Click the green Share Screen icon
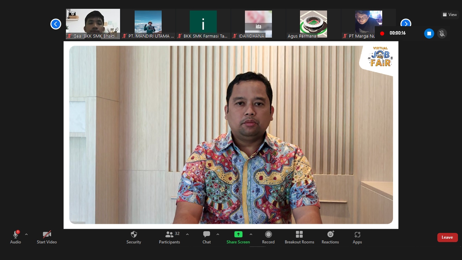462x260 pixels. [238, 234]
